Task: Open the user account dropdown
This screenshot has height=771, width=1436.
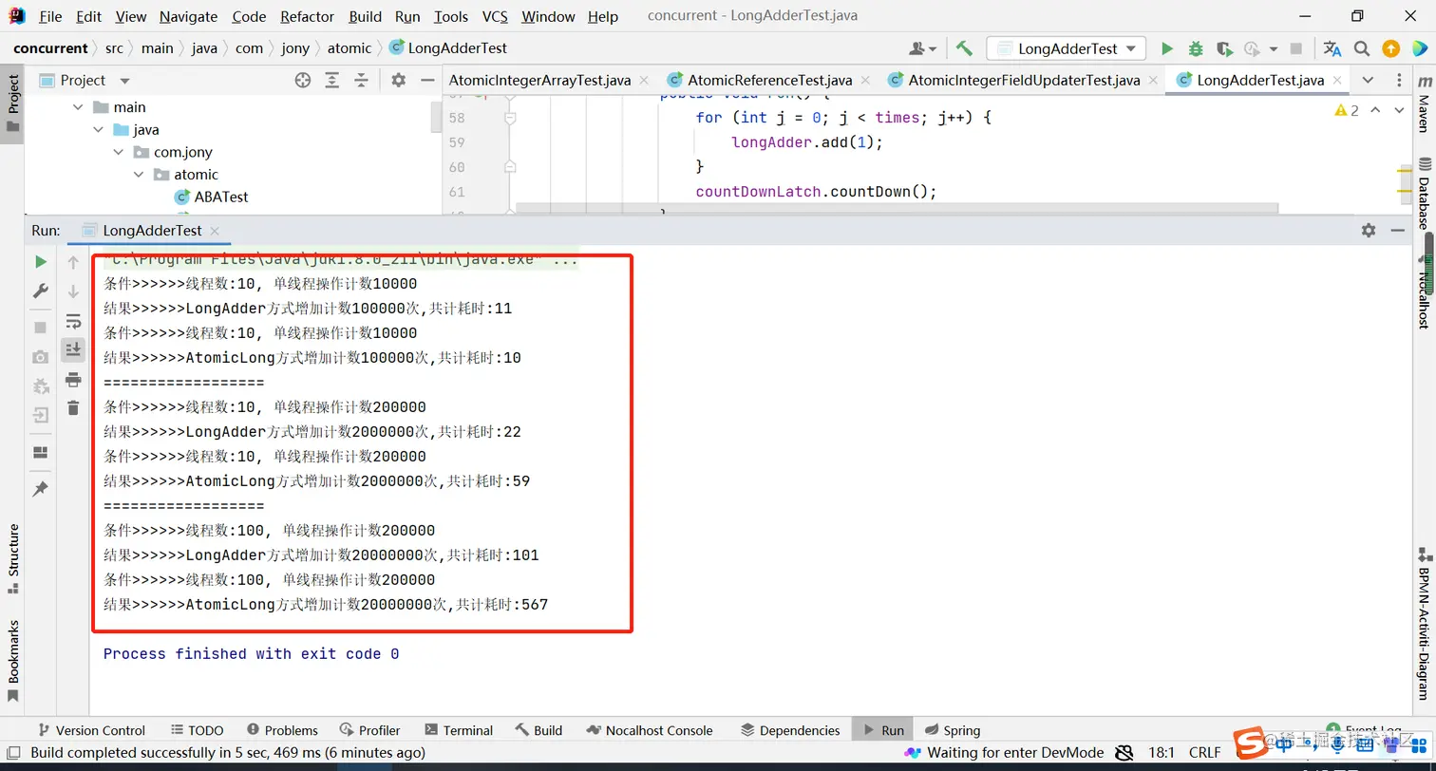Action: tap(923, 48)
